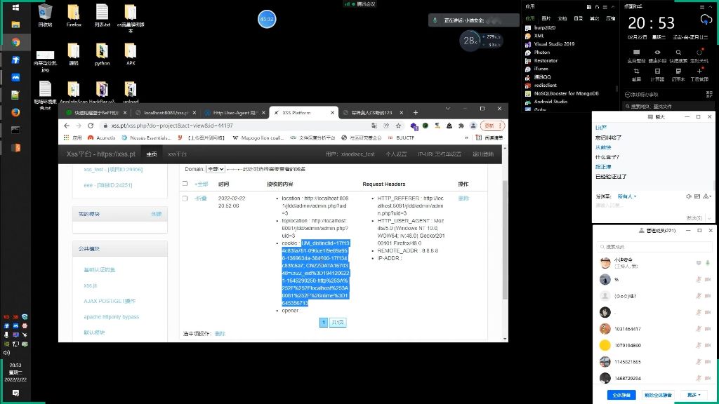Tick the checkbox for 2022-02-22 record
This screenshot has width=719, height=404.
[x=185, y=198]
